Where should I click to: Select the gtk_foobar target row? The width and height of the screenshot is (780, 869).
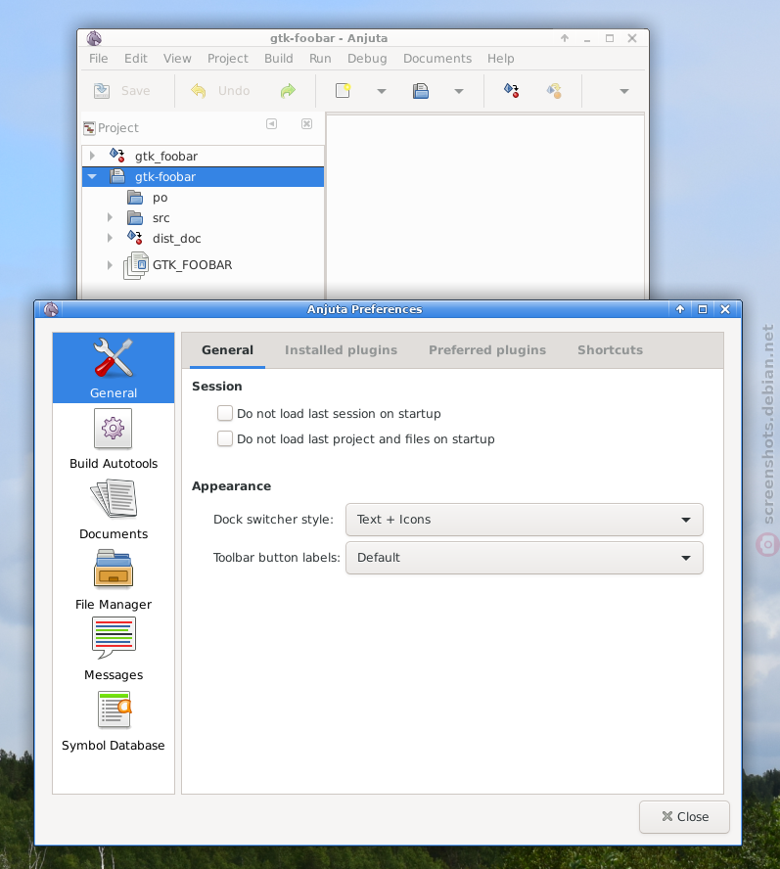pos(203,157)
